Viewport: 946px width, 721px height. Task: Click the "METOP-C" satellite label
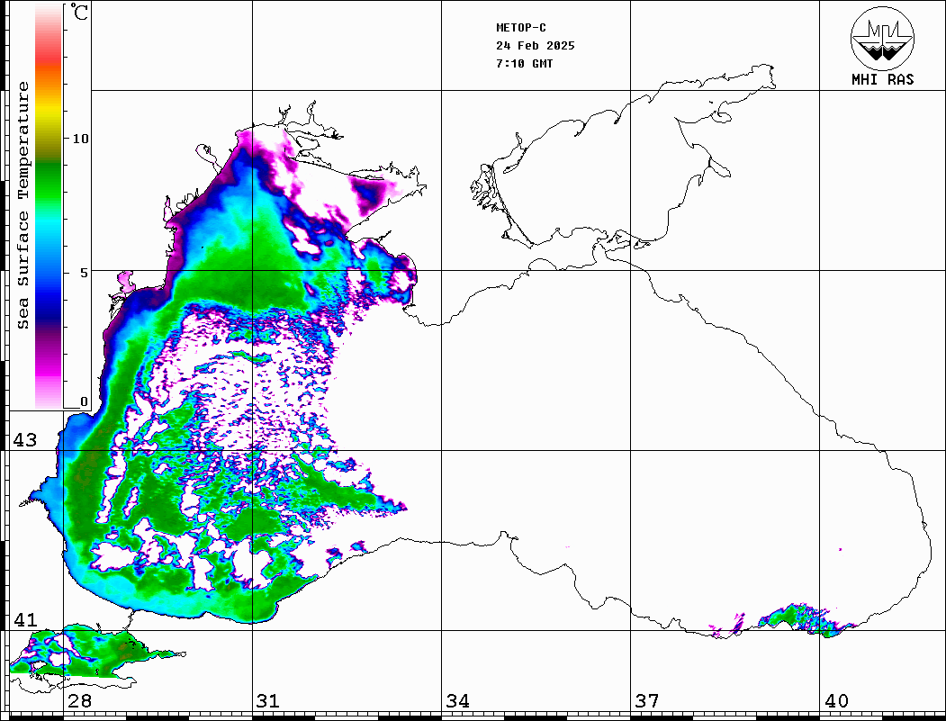[x=521, y=28]
